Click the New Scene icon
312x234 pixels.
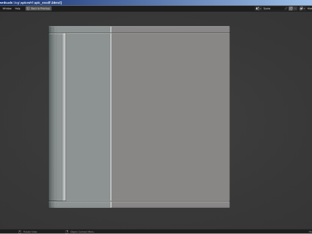point(291,8)
